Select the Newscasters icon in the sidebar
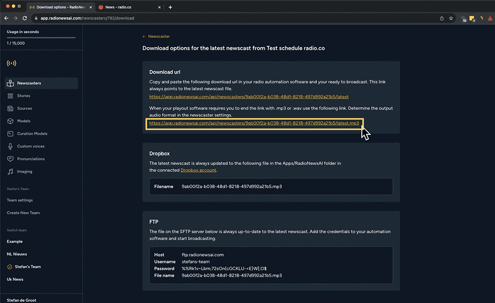The width and height of the screenshot is (495, 303). 10,83
